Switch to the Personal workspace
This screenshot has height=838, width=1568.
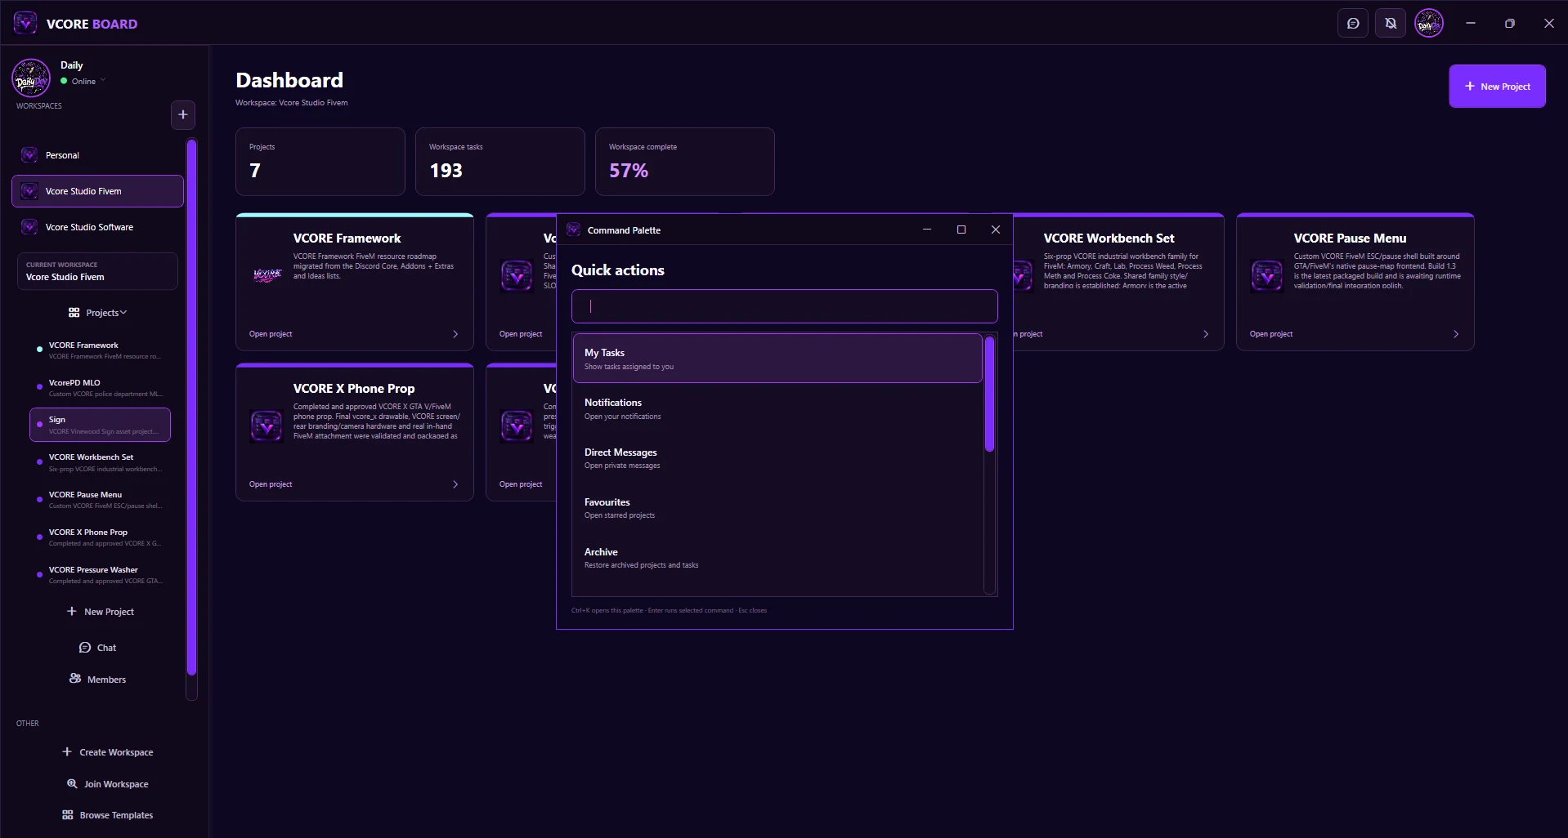click(x=97, y=155)
